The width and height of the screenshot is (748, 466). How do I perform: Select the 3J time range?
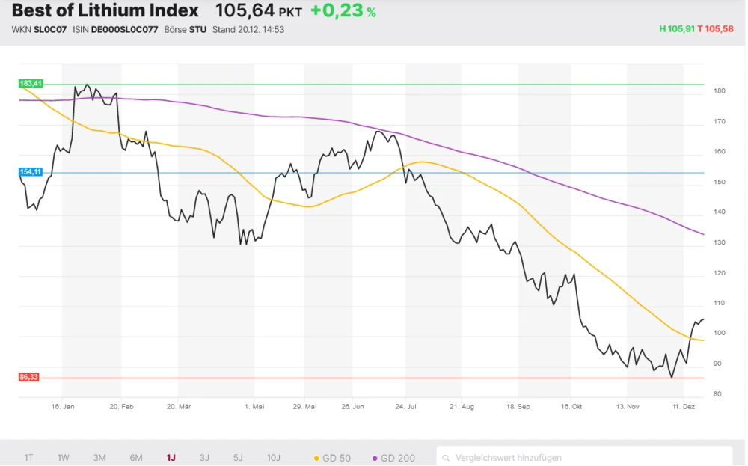click(203, 457)
